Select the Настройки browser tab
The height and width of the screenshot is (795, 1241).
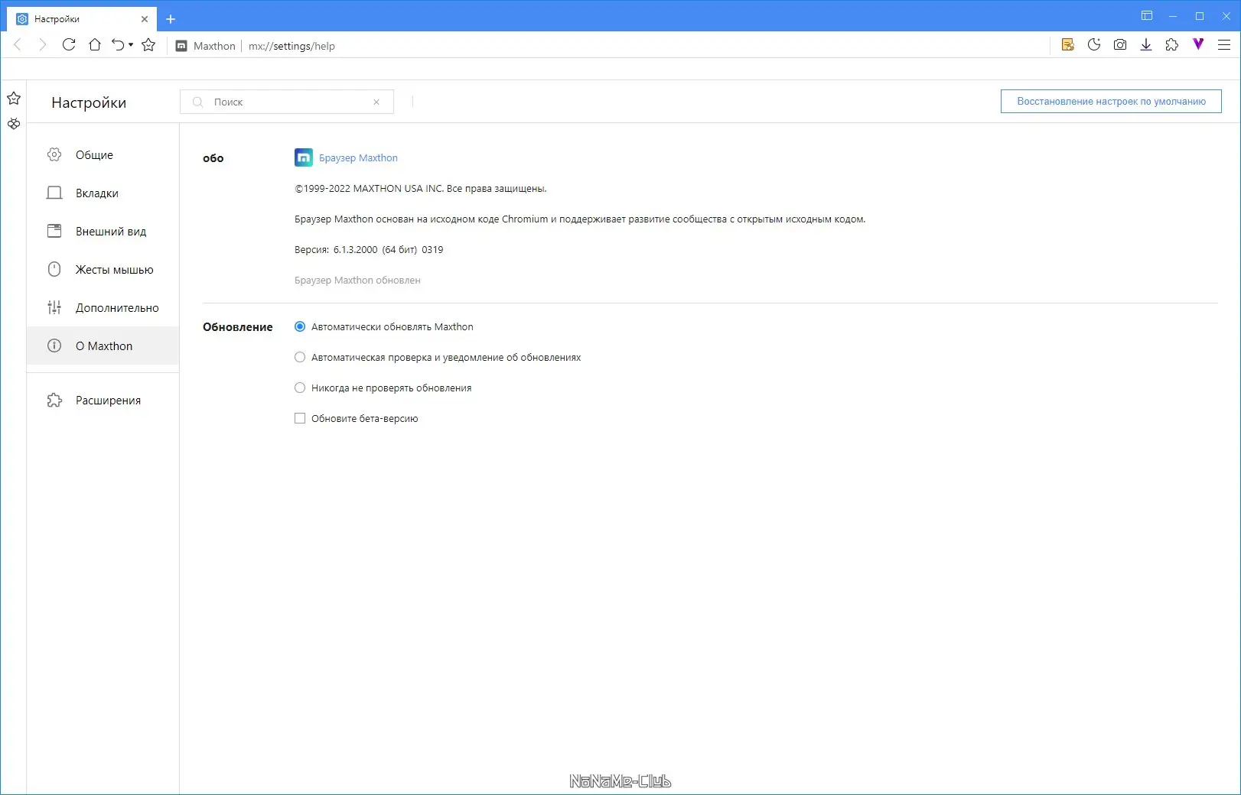click(x=83, y=19)
